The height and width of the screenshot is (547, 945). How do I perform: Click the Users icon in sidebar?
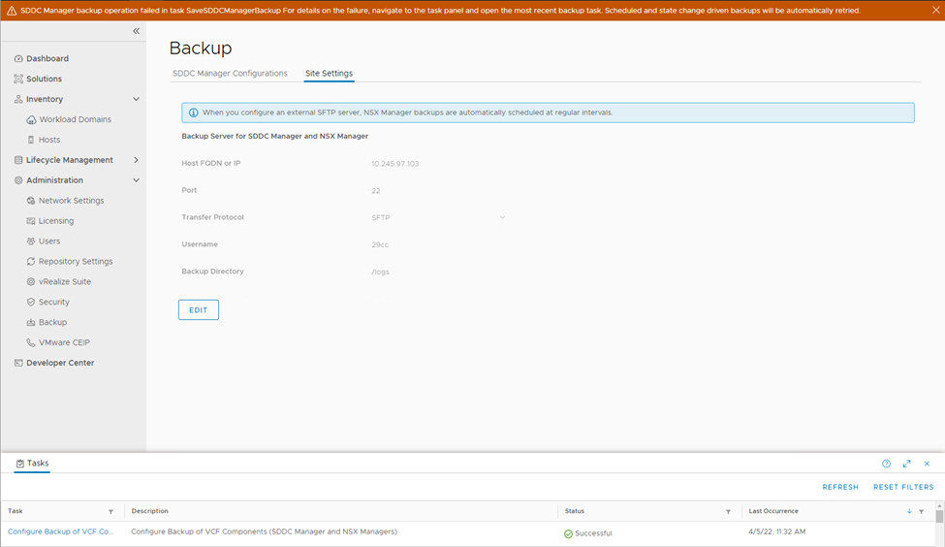tap(31, 241)
